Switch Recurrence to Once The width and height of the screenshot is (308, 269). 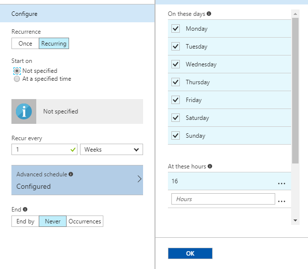pos(25,44)
